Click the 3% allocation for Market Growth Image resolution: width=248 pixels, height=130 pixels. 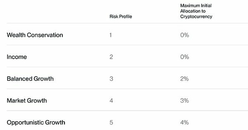[185, 101]
